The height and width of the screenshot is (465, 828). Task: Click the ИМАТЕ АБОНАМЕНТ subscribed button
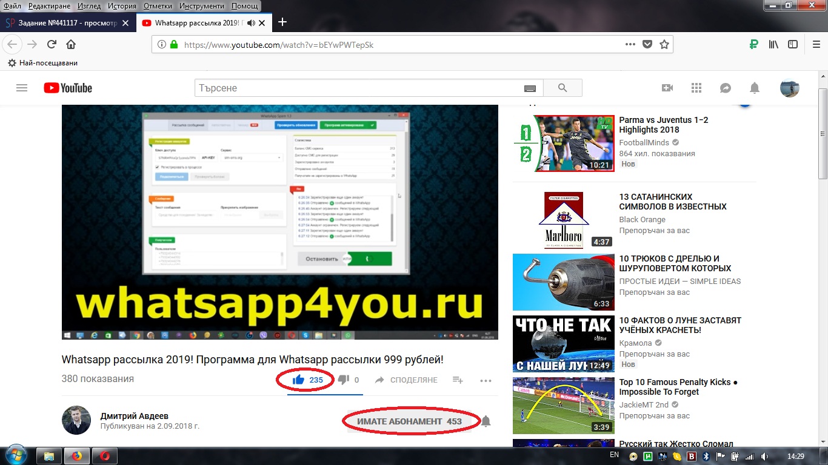click(409, 421)
